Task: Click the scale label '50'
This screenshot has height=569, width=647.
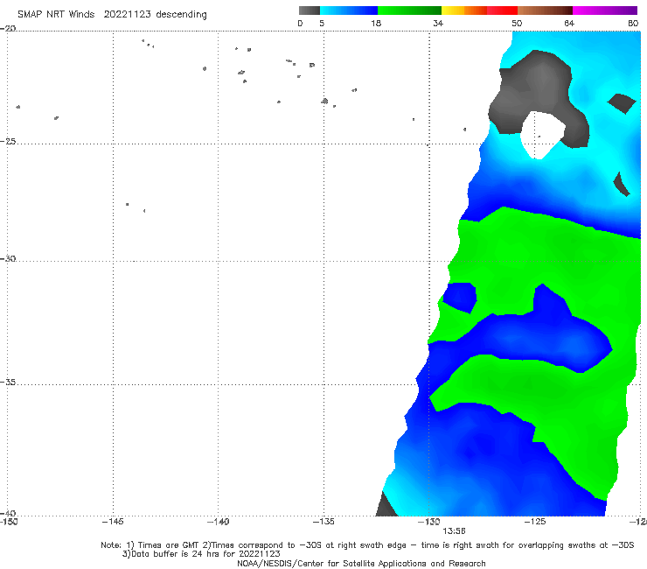Action: pos(517,23)
